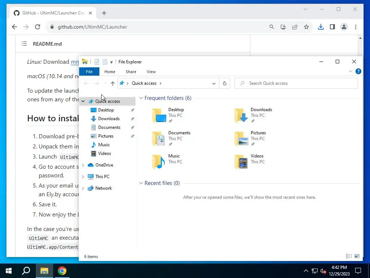This screenshot has height=278, width=370.
Task: Close the GitHub UltimMC tab
Action: point(90,13)
